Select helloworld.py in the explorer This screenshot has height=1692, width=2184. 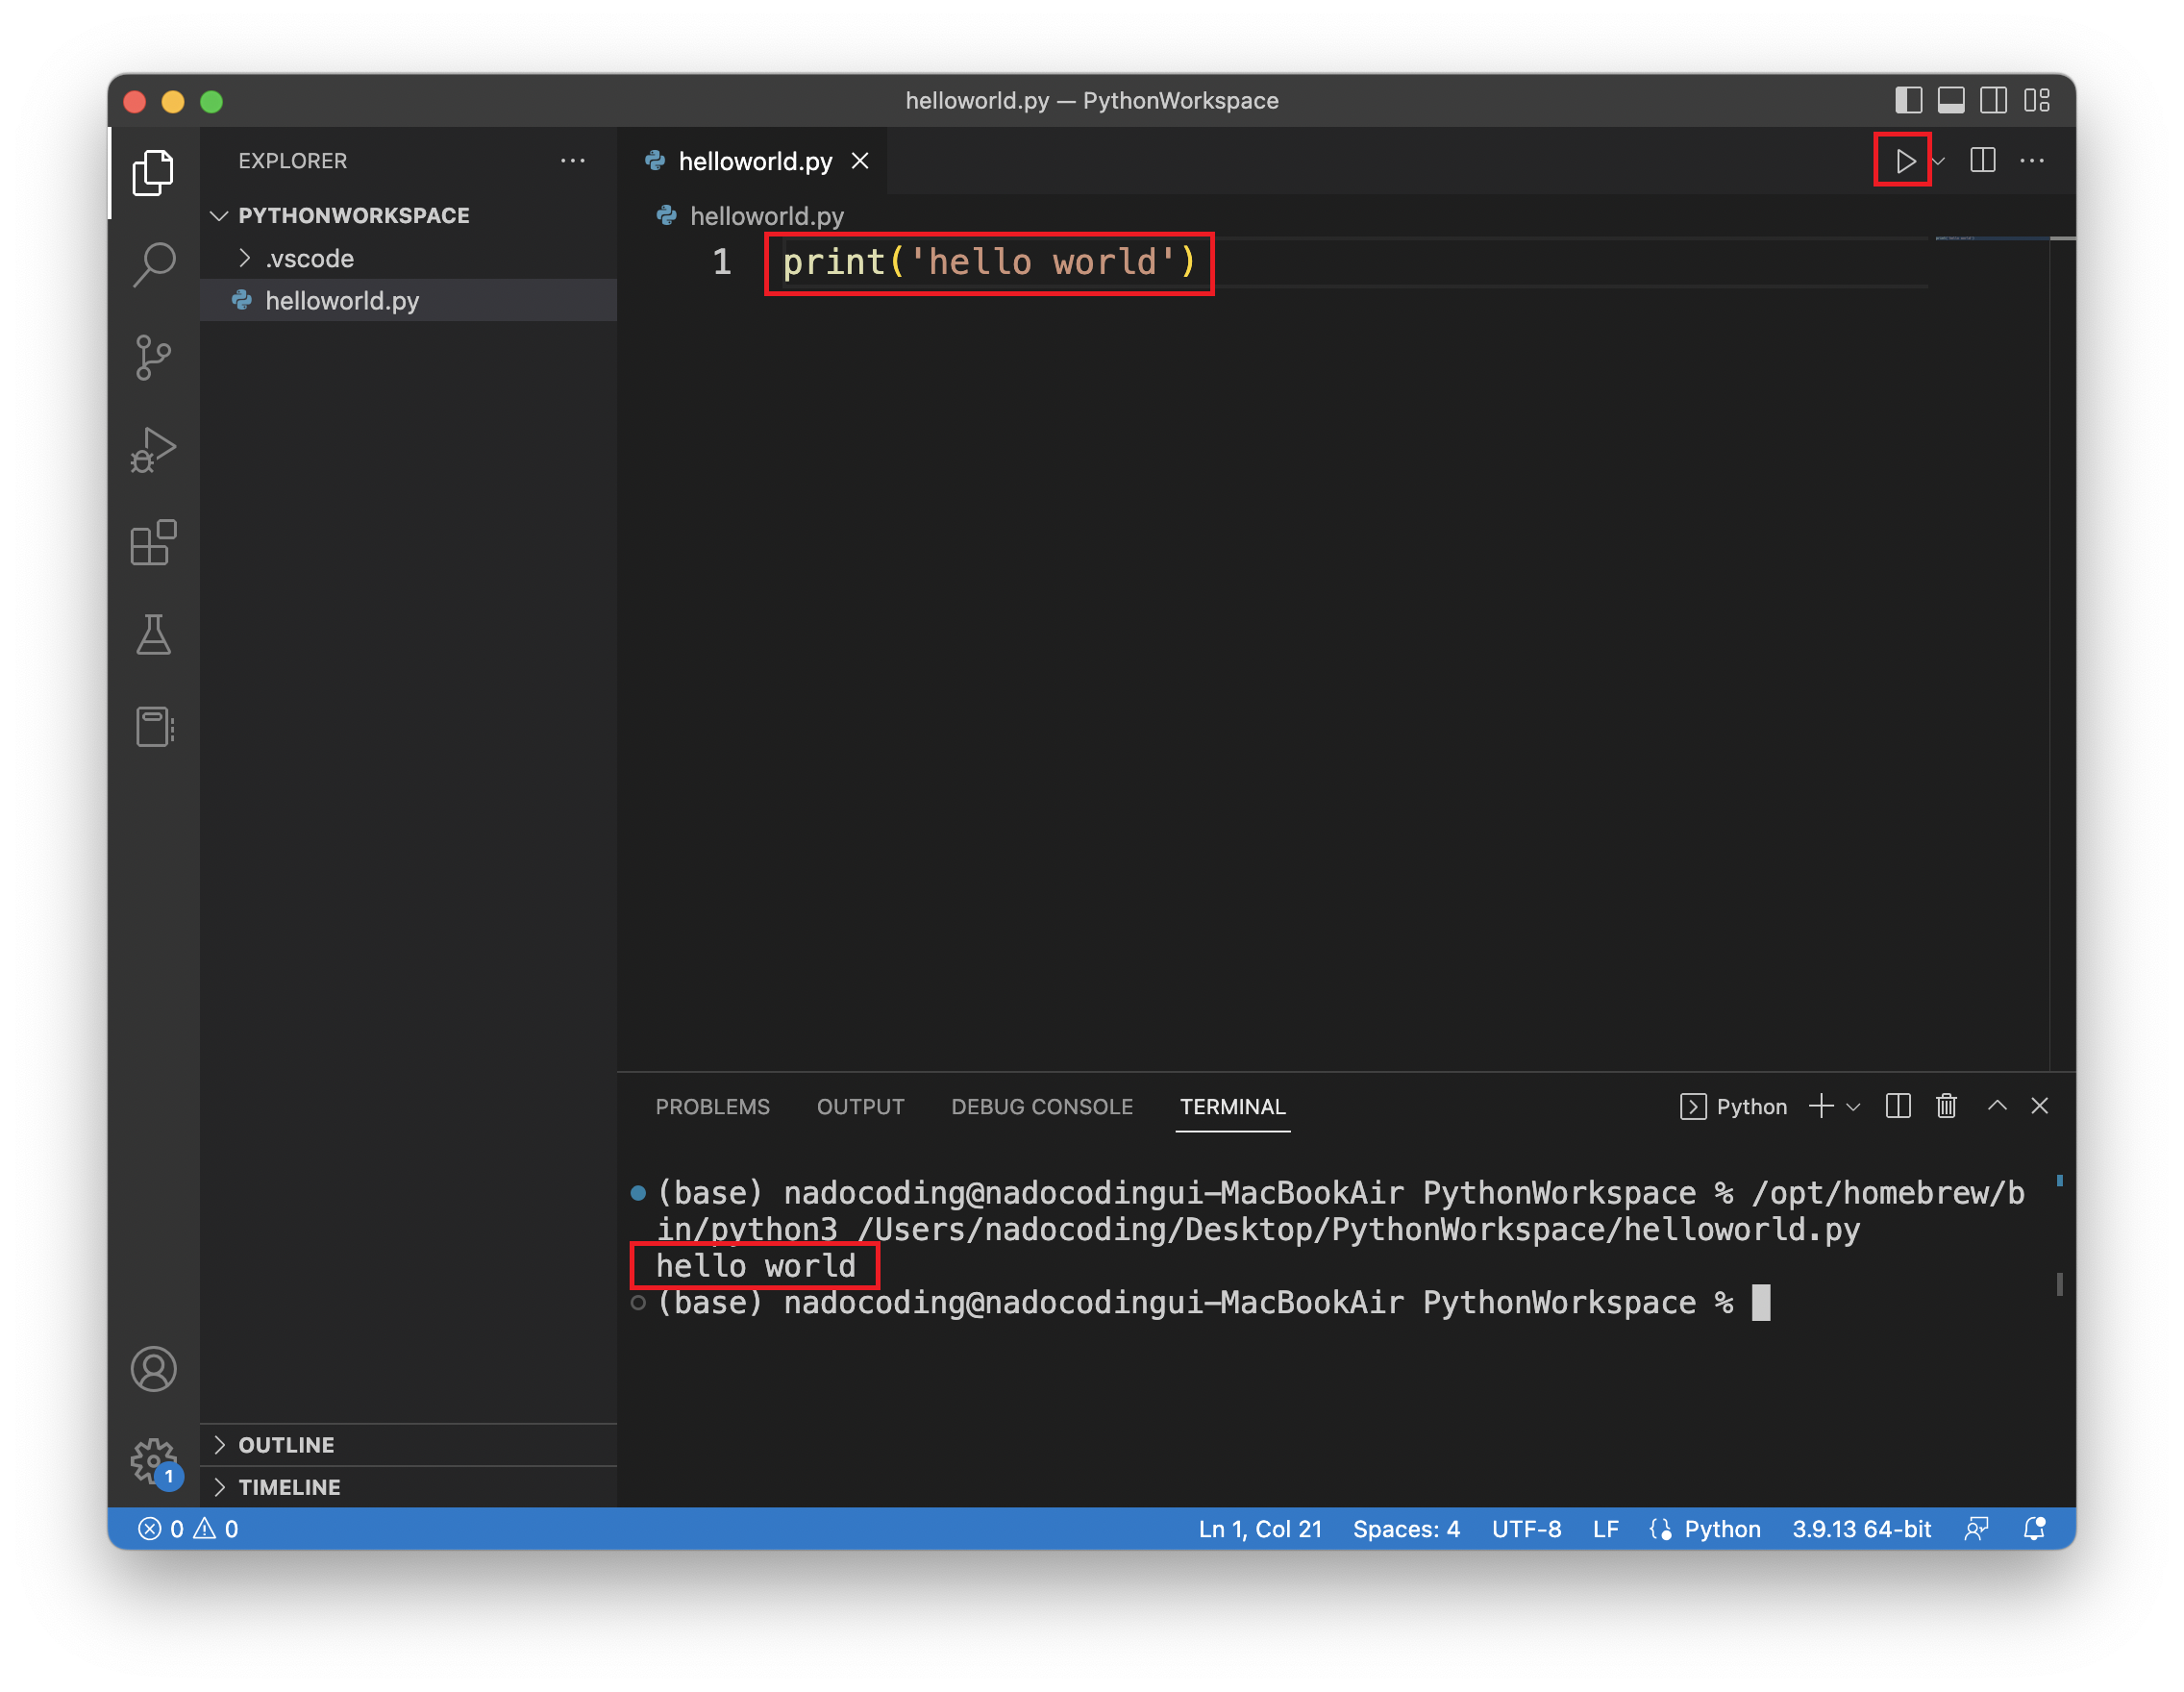point(341,301)
